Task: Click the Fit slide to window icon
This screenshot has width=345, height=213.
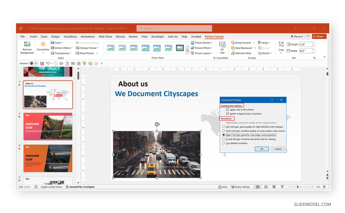Action: [324, 187]
